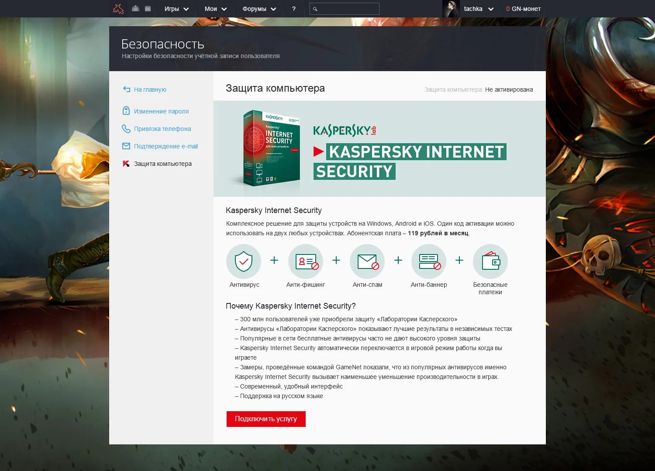Open the clapperboard media icon in the top bar
Image resolution: width=655 pixels, height=471 pixels.
coord(148,8)
